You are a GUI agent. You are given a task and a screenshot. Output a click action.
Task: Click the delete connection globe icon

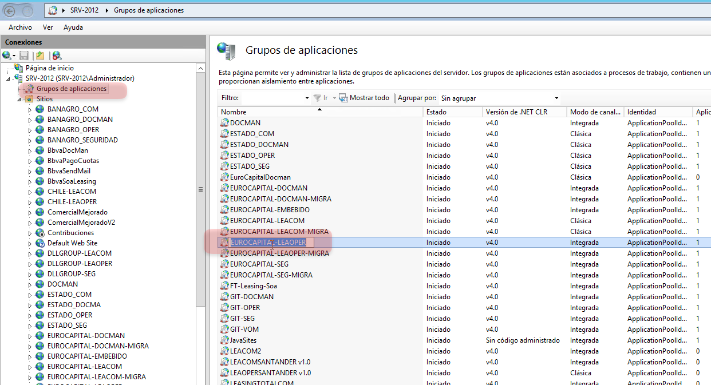pyautogui.click(x=56, y=55)
